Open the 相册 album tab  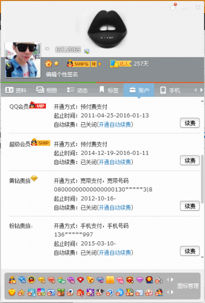[x=47, y=90]
